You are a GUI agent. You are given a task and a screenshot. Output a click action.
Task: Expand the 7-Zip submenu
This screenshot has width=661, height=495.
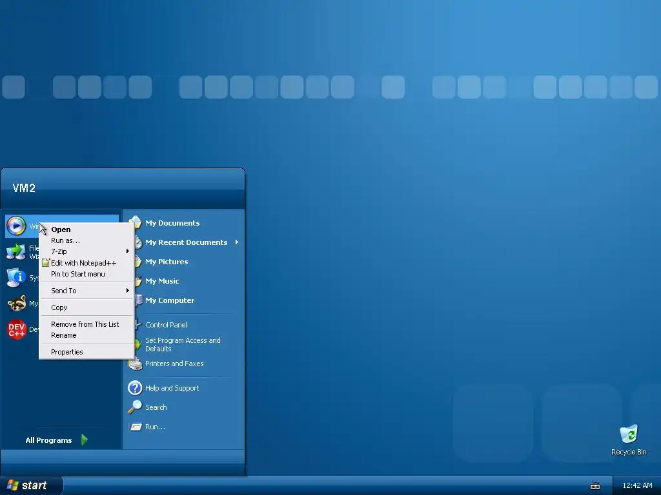(x=86, y=251)
